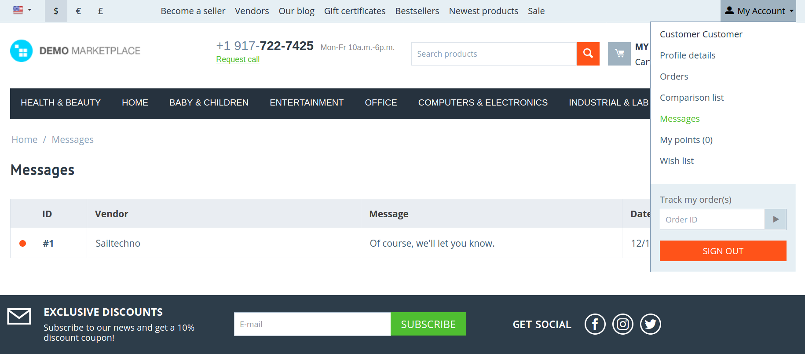
Task: Open the Become a seller link
Action: pos(193,11)
